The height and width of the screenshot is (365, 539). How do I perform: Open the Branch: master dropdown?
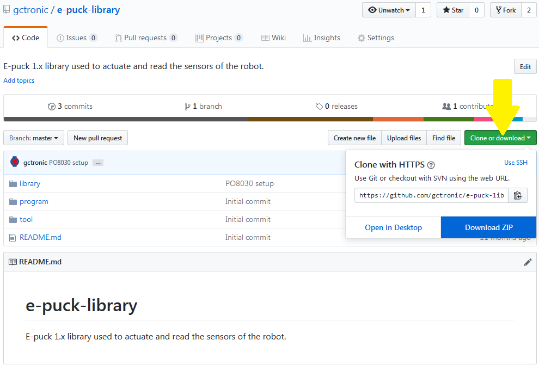[34, 138]
